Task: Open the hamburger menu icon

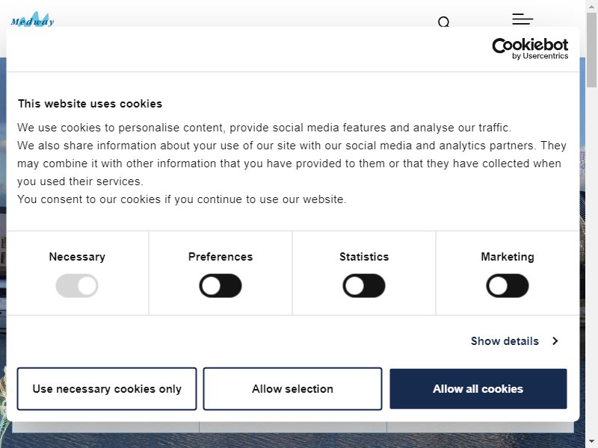Action: [x=523, y=19]
